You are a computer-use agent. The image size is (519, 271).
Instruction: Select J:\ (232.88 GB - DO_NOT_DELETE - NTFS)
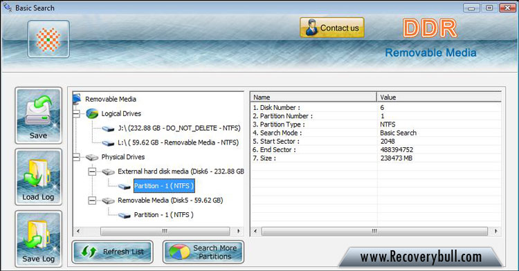tap(179, 128)
